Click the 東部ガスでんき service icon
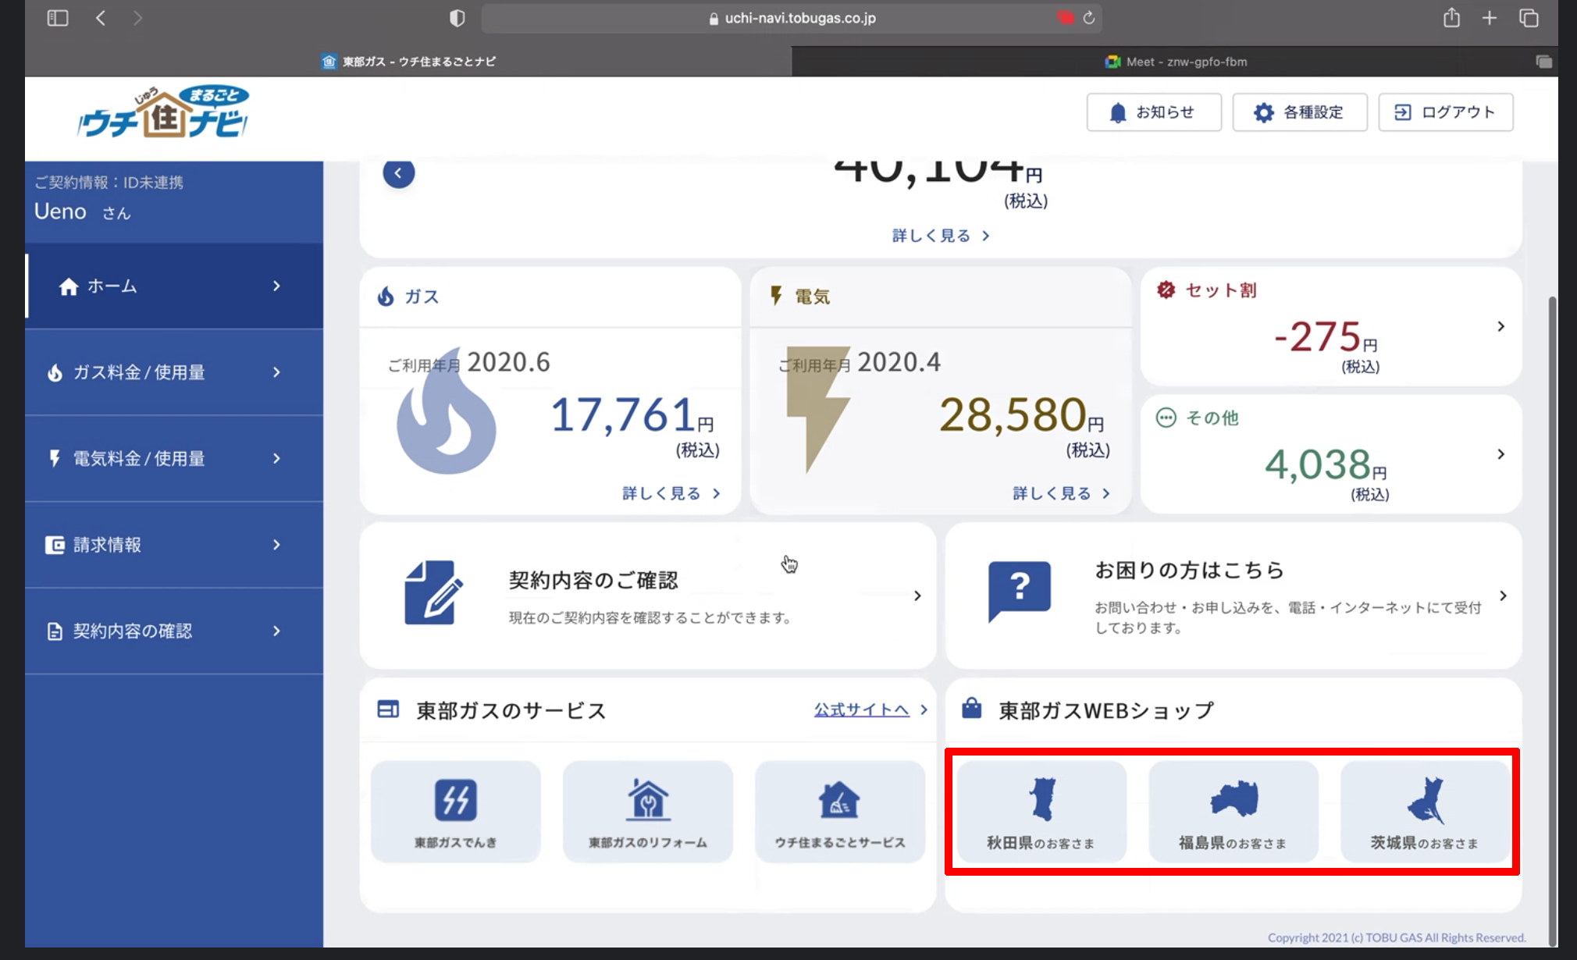The width and height of the screenshot is (1577, 960). [x=456, y=811]
